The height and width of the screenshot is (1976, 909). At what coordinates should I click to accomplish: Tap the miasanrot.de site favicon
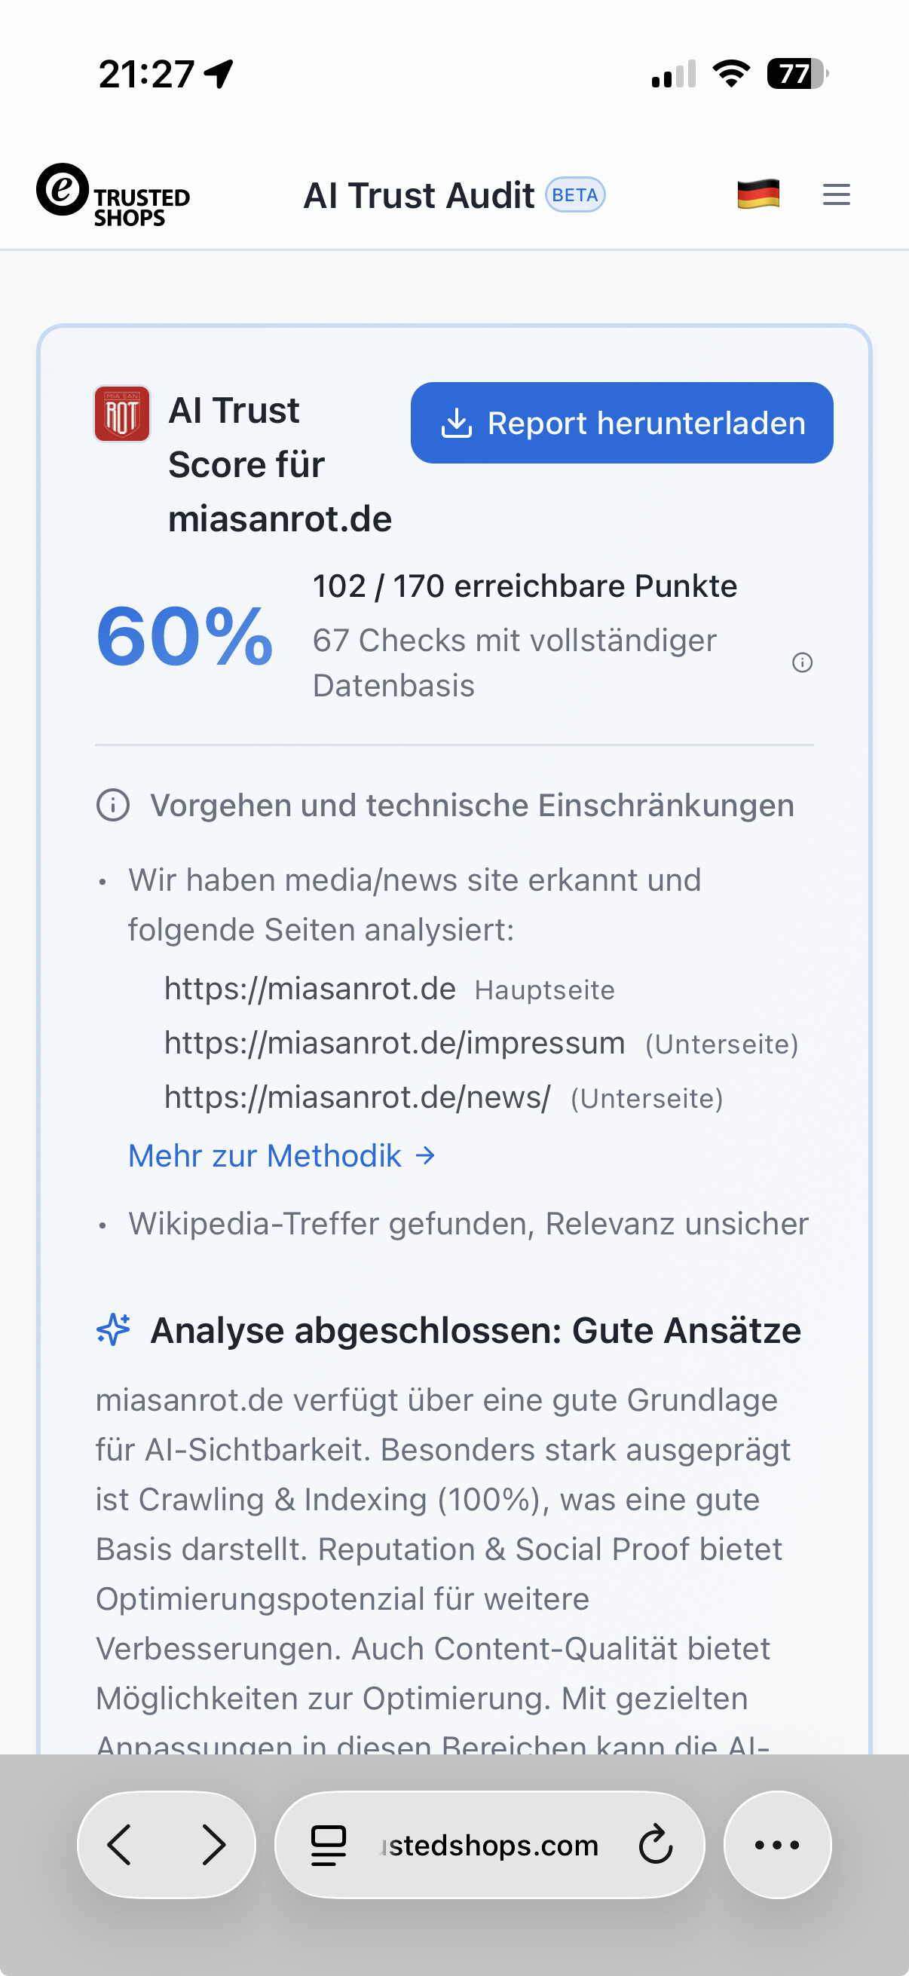coord(122,414)
